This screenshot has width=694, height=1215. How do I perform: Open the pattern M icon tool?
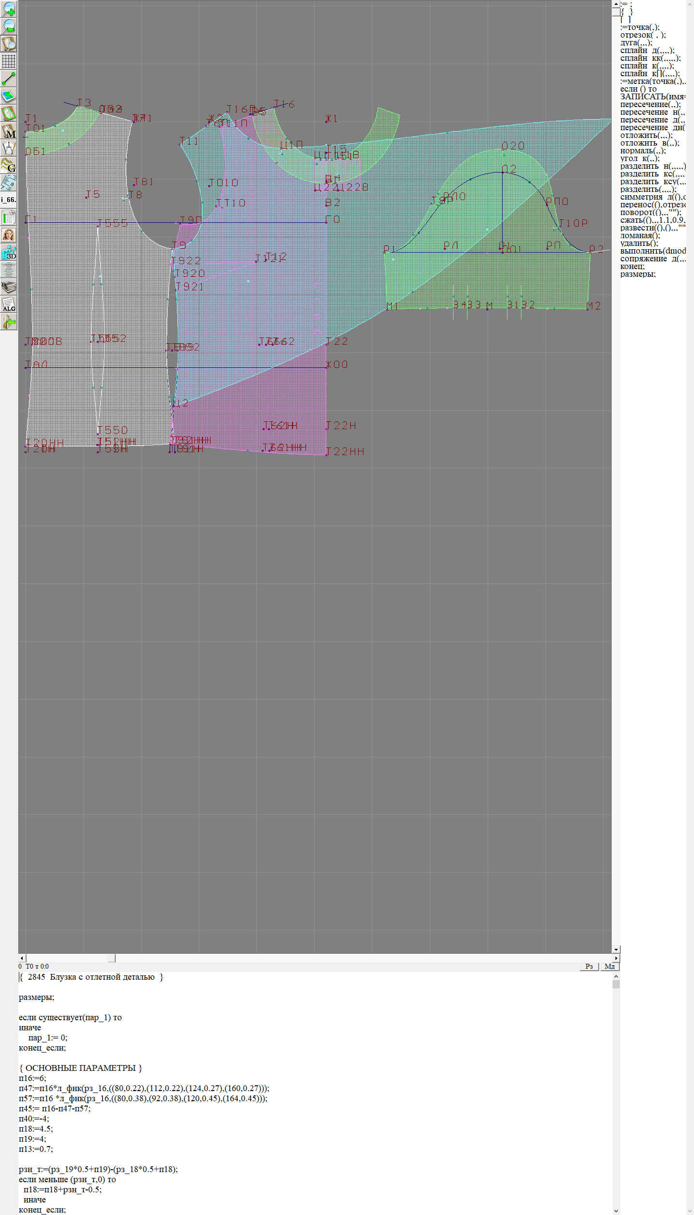point(9,131)
